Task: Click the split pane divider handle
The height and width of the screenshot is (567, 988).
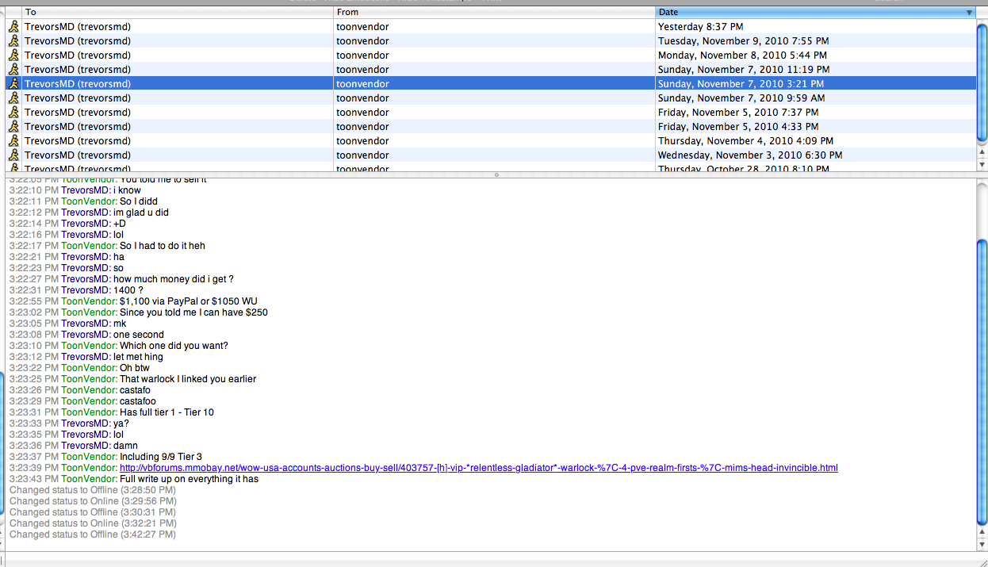Action: [496, 174]
